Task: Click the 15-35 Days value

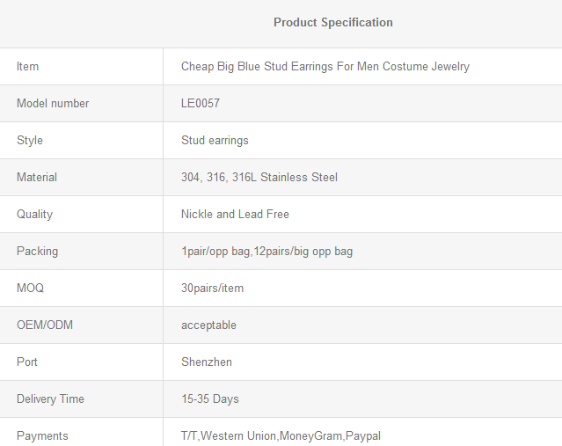Action: (x=210, y=399)
